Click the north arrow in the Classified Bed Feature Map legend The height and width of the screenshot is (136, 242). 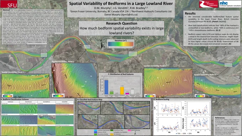tap(135, 133)
